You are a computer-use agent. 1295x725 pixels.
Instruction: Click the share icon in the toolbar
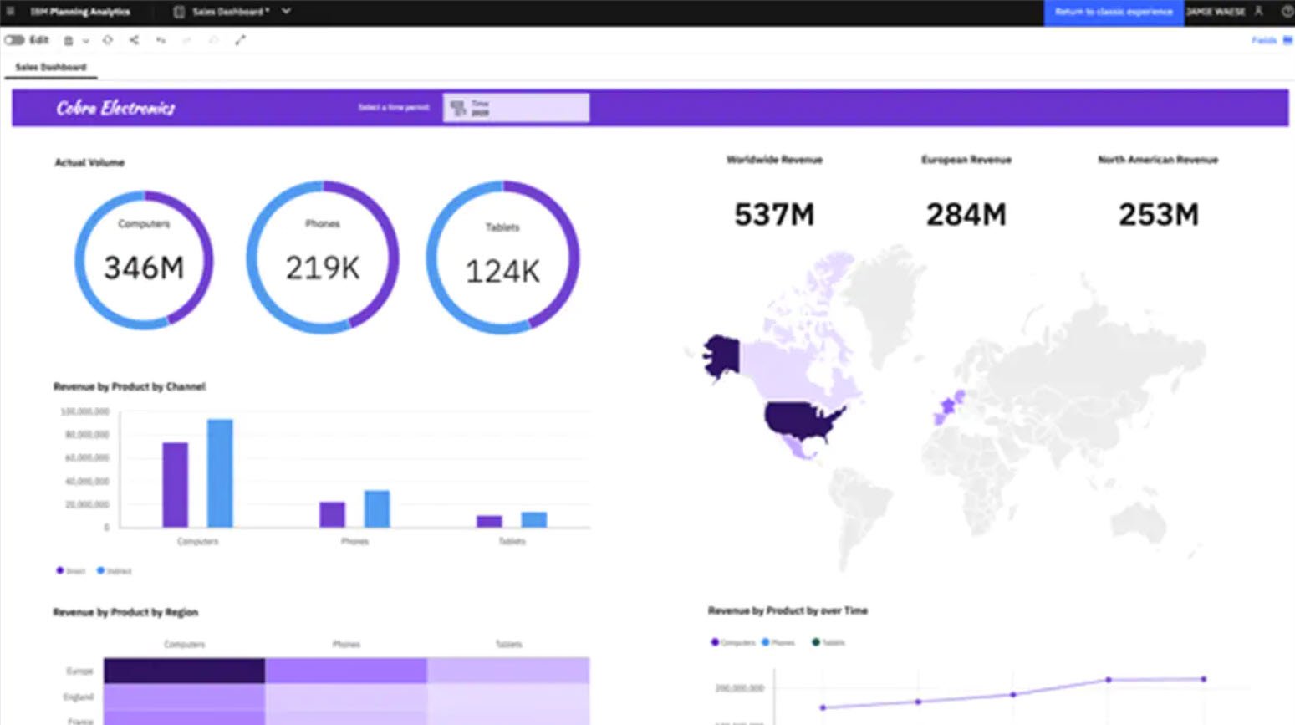pos(134,40)
